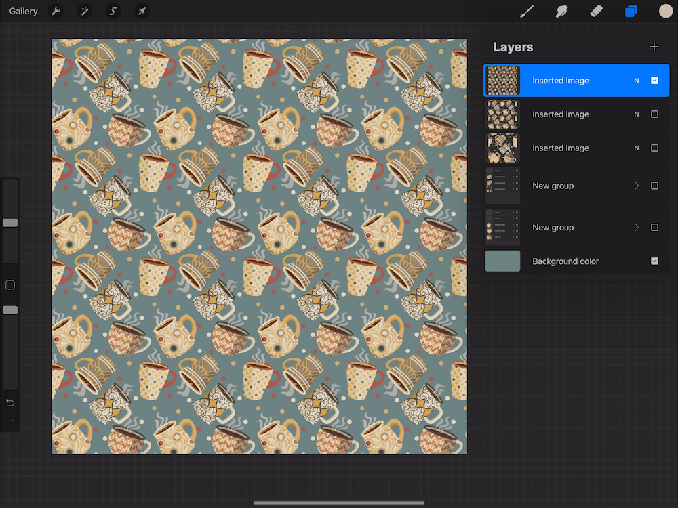Open blend mode N on top layer
This screenshot has height=508, width=678.
636,81
